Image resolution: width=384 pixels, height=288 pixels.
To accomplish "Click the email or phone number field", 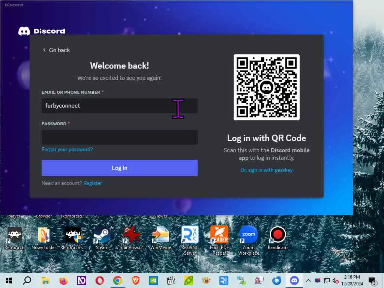I will point(120,105).
